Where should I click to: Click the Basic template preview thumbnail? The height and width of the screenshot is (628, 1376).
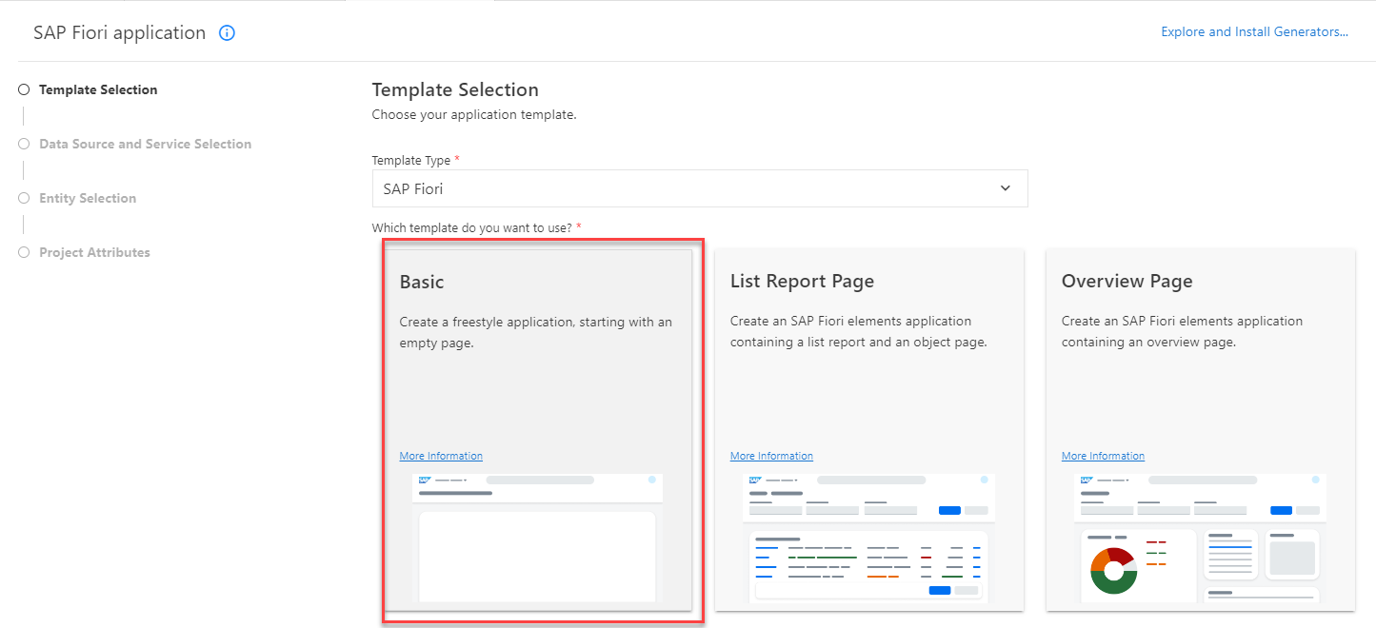tap(536, 538)
